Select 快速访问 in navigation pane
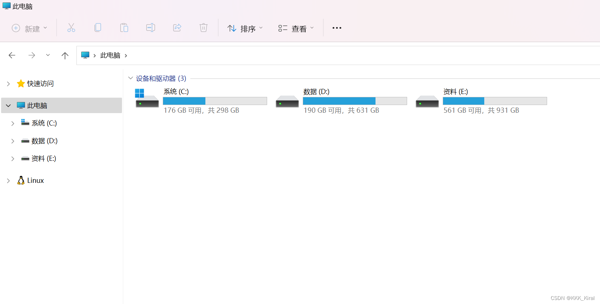The height and width of the screenshot is (304, 600). 40,84
